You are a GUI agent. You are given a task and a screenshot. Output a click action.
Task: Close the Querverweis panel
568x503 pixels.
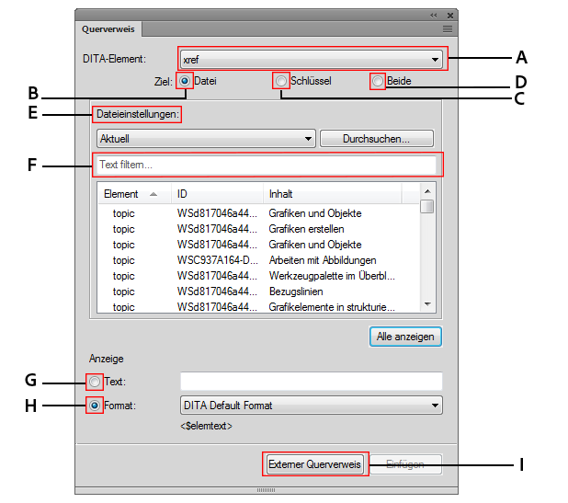(x=449, y=16)
